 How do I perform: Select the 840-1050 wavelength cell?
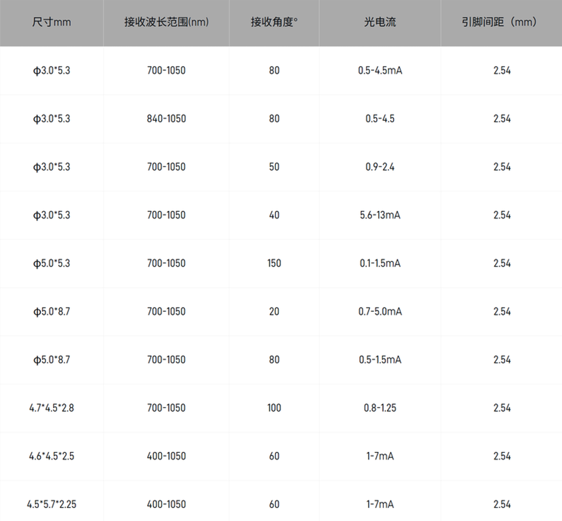click(166, 119)
